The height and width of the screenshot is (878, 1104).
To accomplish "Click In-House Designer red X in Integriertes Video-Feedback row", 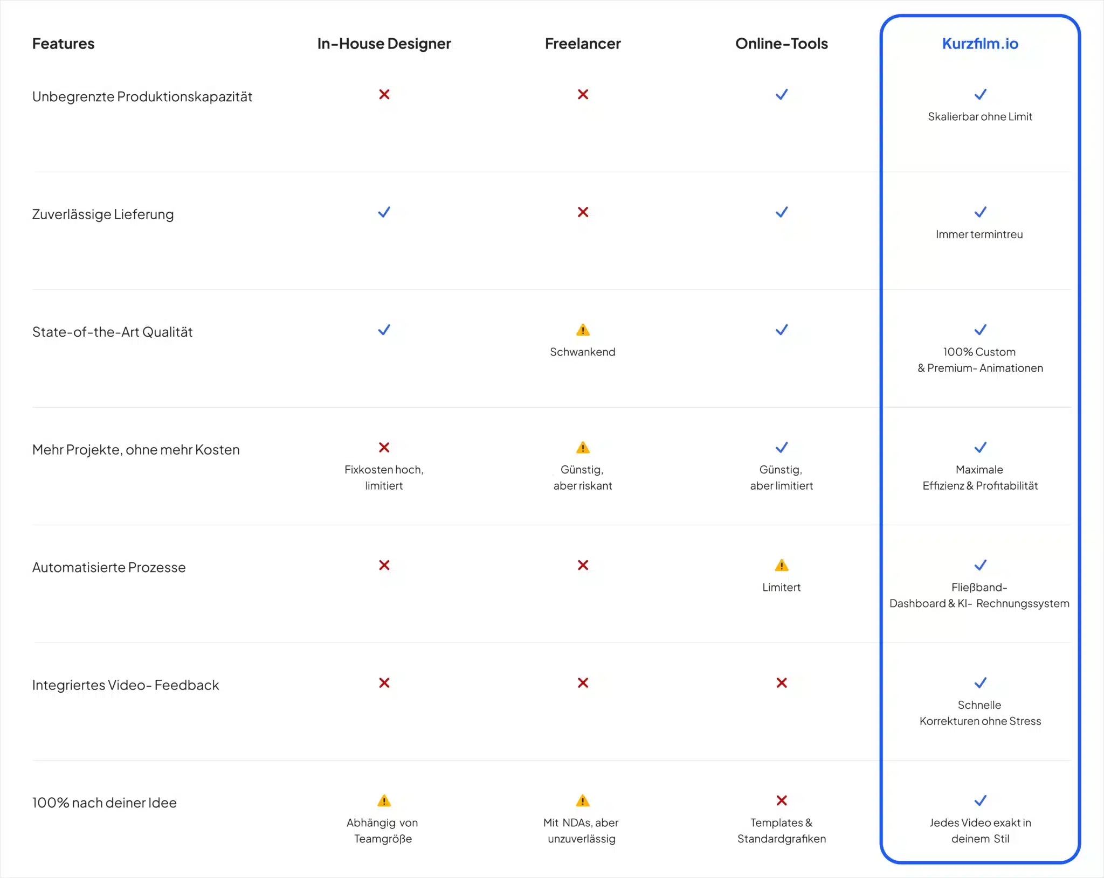I will click(x=384, y=683).
